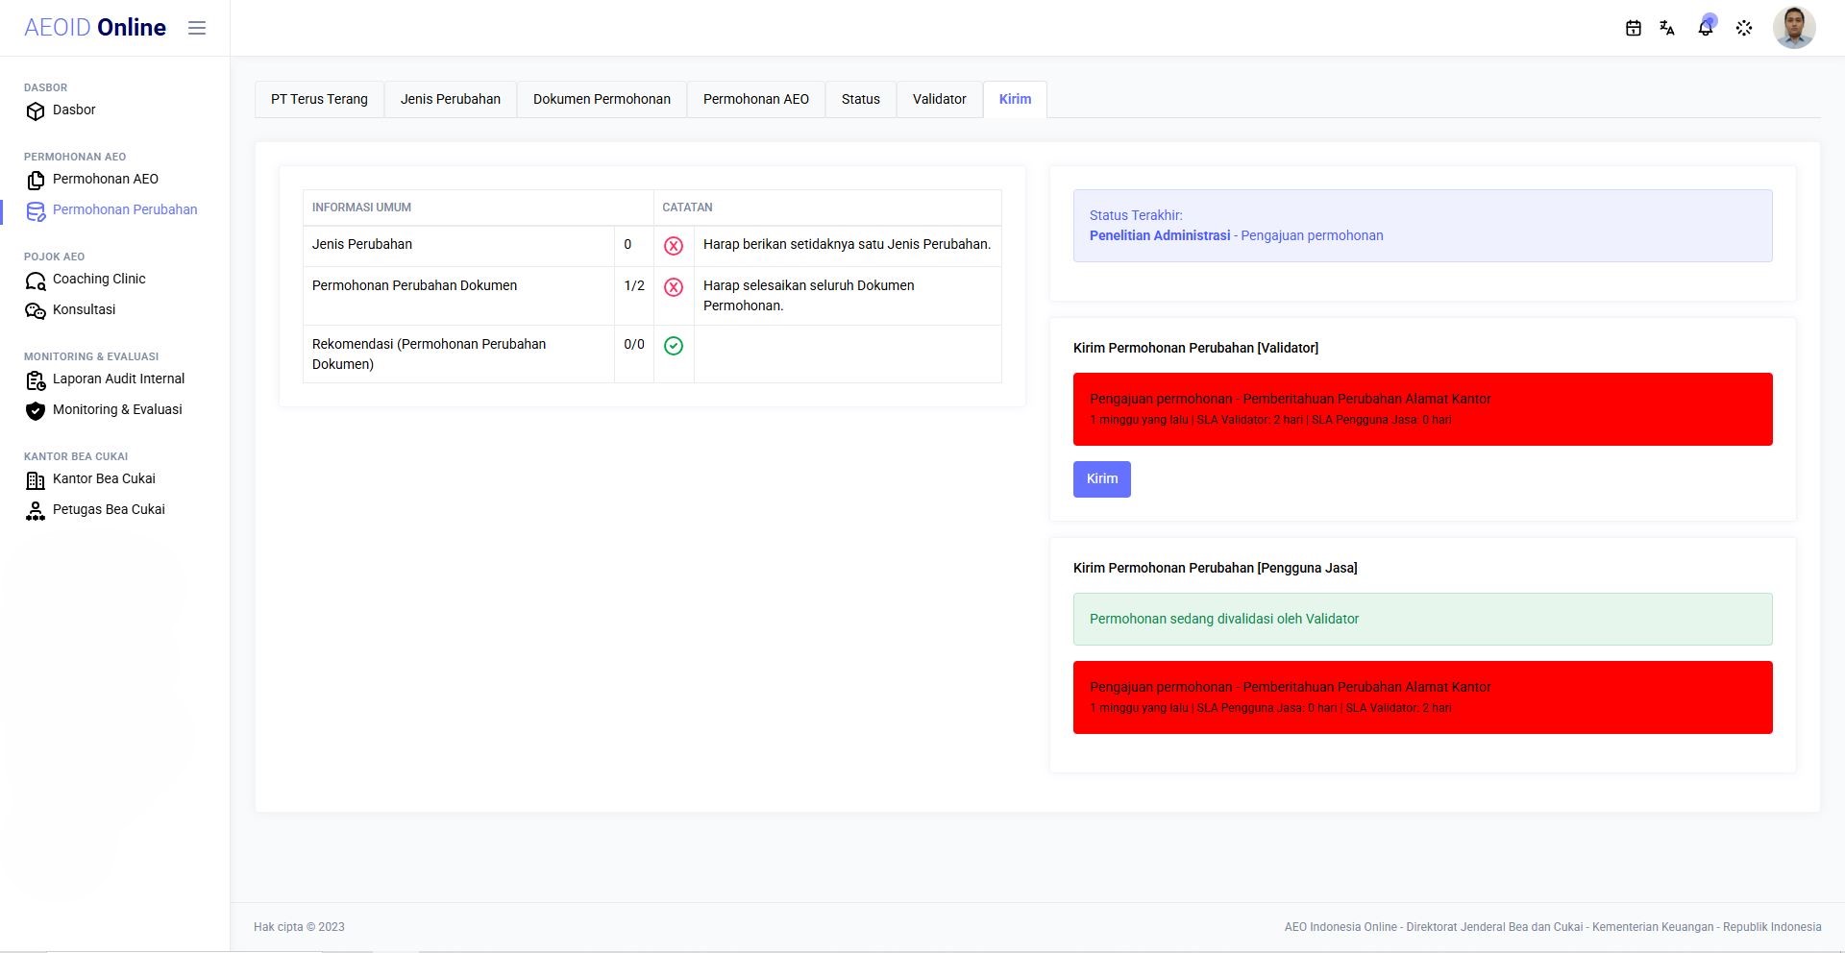This screenshot has width=1845, height=953.
Task: Open the Validator tab
Action: (x=939, y=99)
